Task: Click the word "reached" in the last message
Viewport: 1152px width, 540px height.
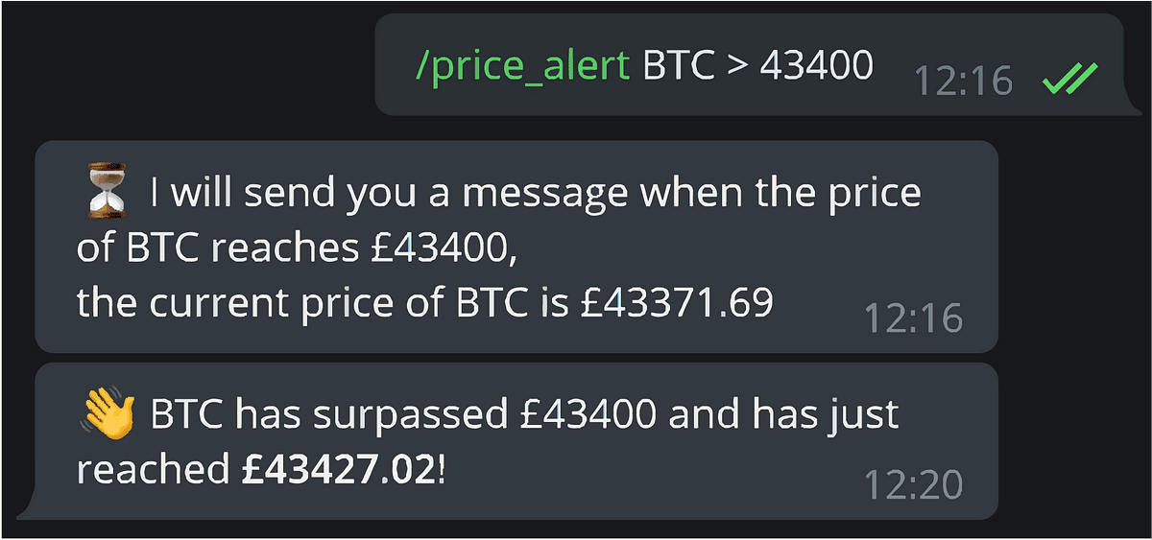Action: tap(154, 470)
